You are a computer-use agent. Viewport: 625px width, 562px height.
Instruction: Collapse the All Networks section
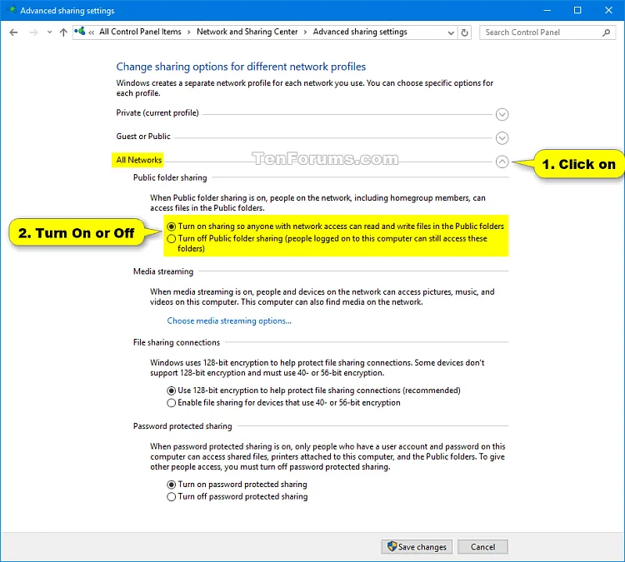point(502,162)
